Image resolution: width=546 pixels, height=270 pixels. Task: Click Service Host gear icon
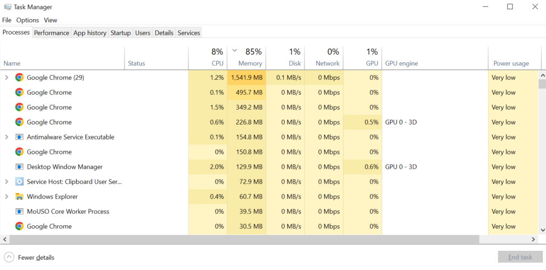point(20,182)
